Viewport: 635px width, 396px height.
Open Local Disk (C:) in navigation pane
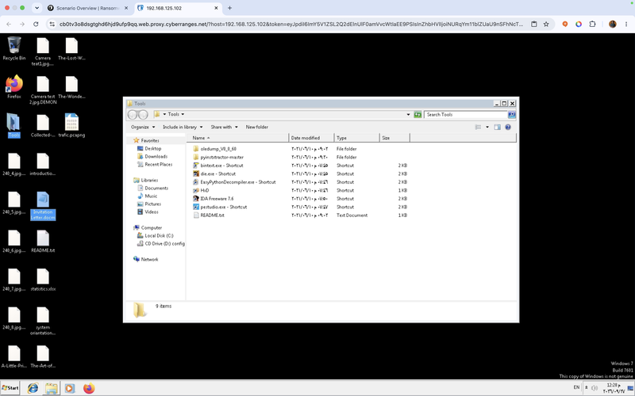tap(159, 235)
